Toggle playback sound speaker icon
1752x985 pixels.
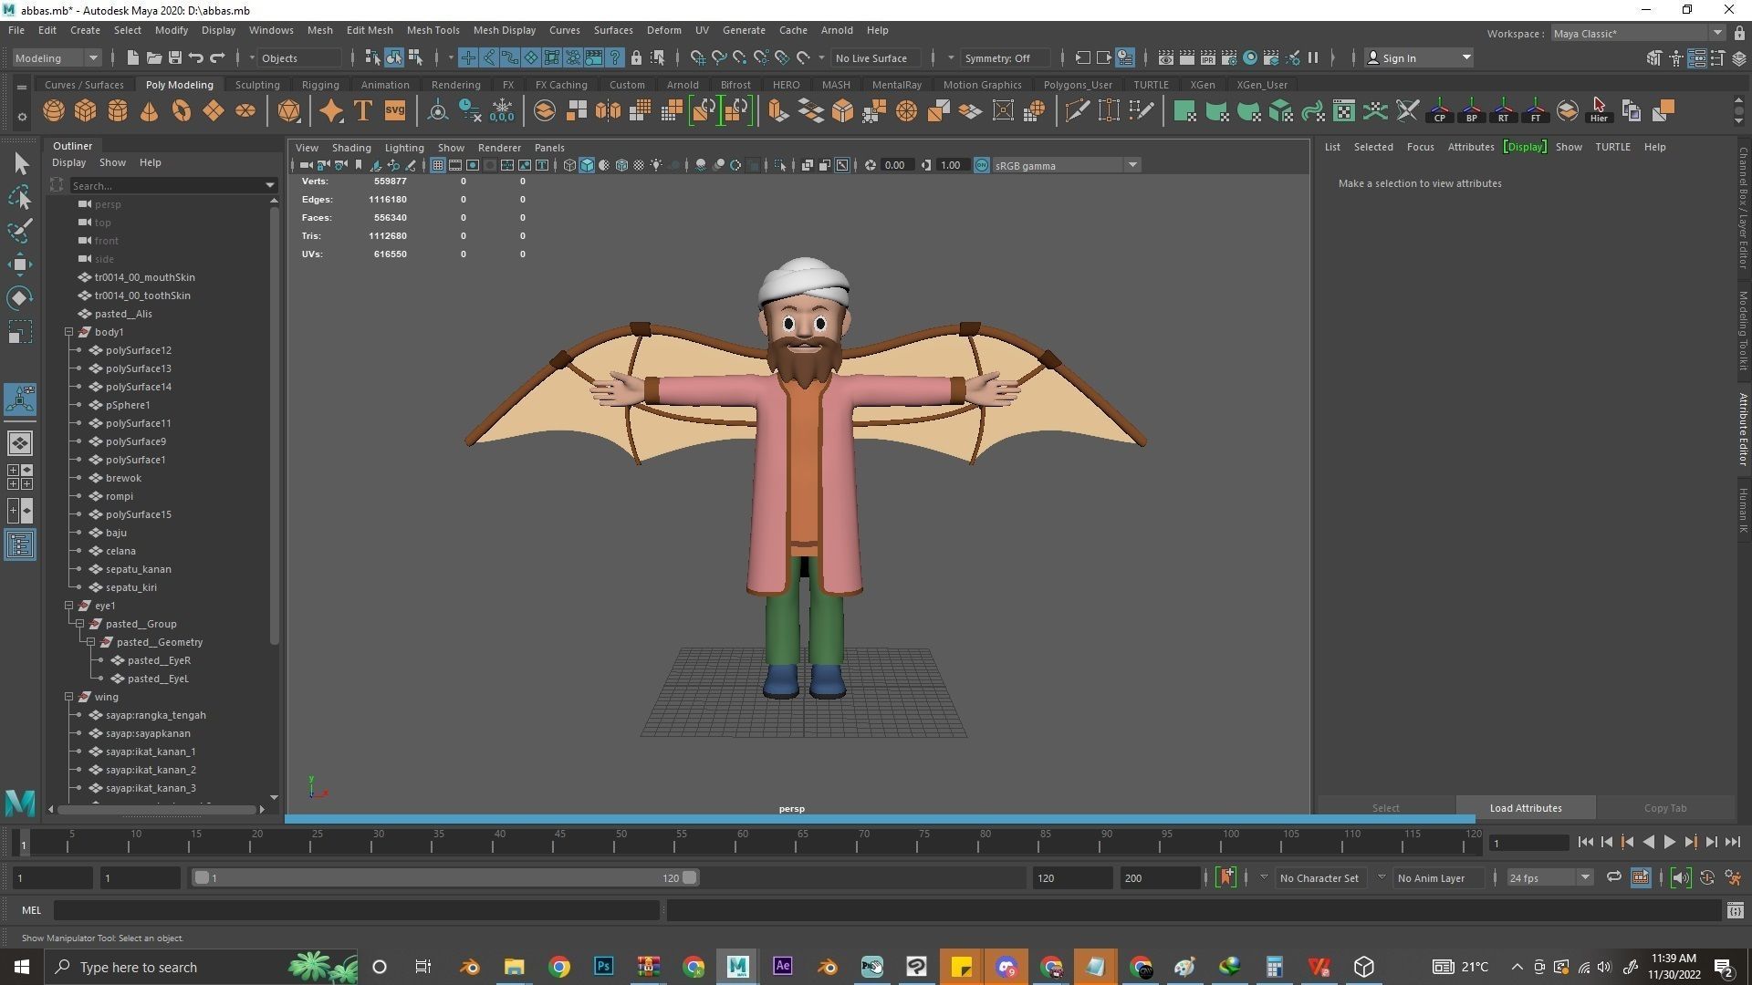pyautogui.click(x=1680, y=877)
